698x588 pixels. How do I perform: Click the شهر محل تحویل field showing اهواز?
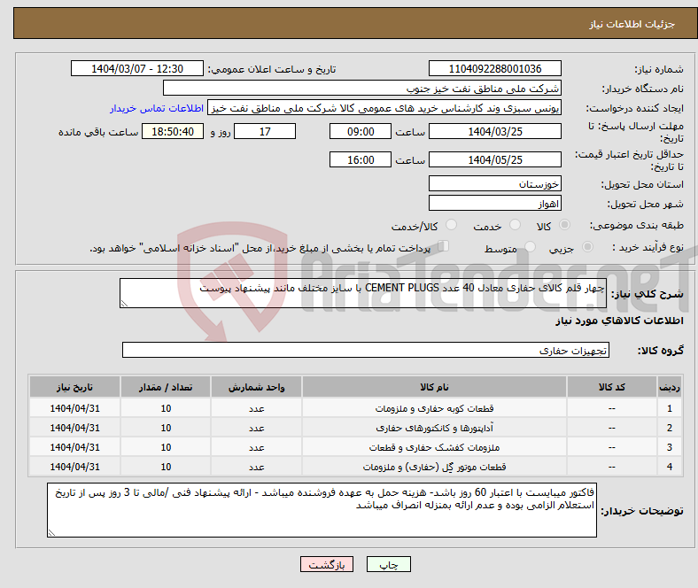[x=494, y=204]
